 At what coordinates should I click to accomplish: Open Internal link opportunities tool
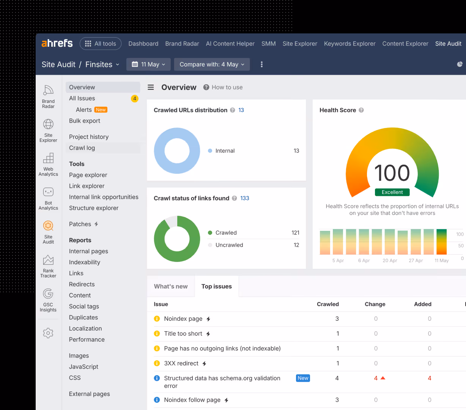point(104,197)
